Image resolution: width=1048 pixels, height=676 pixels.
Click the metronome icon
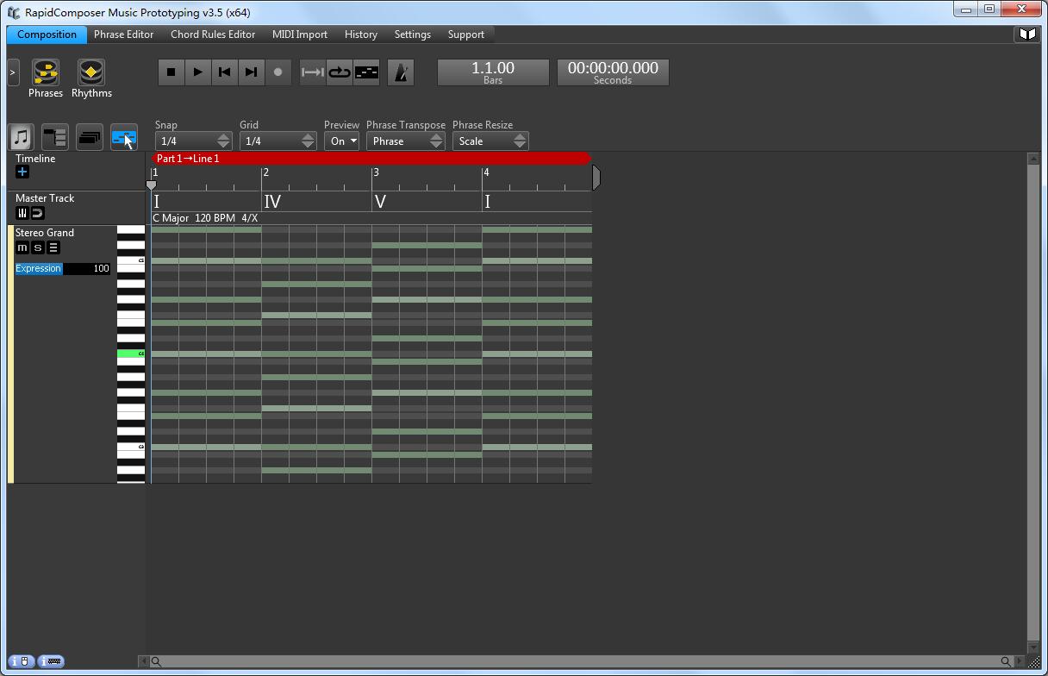point(401,72)
